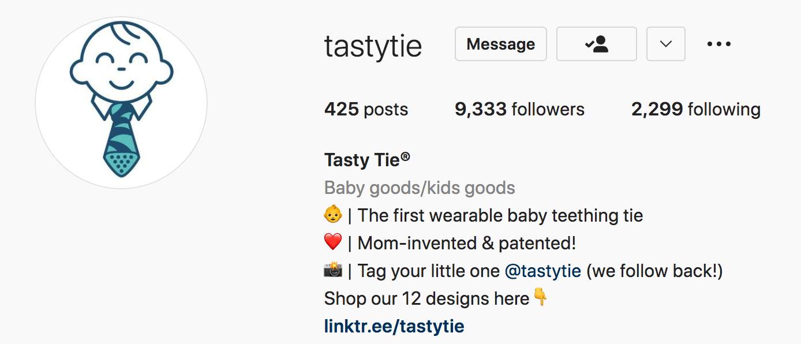This screenshot has width=801, height=344.
Task: Select the Baby goods/kids goods category label
Action: [419, 187]
